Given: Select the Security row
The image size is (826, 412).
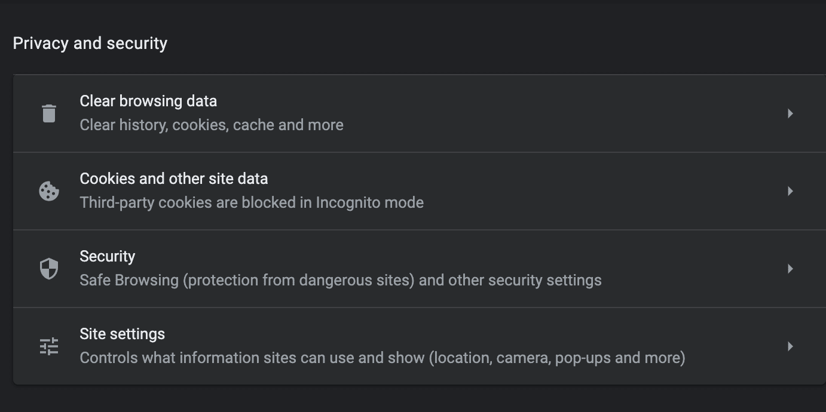Looking at the screenshot, I should pos(413,268).
